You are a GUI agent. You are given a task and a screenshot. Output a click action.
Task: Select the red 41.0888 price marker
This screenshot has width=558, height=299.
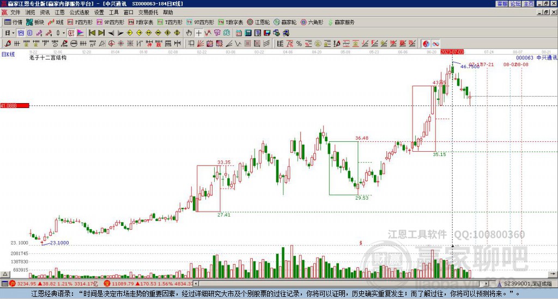15,105
